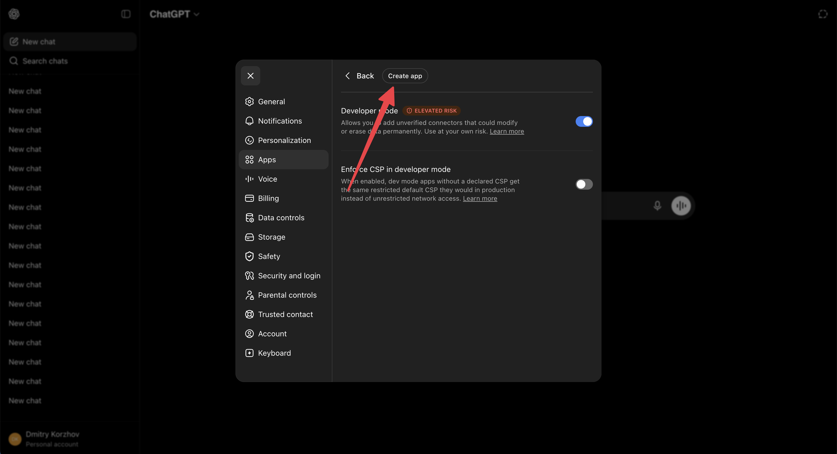Go Back from developer settings

click(x=359, y=75)
